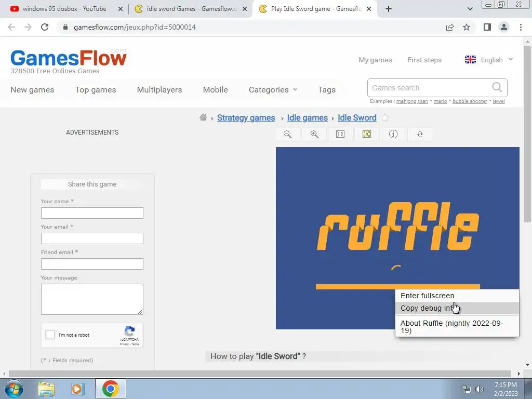
Task: Click the home breadcrumb icon
Action: coord(203,117)
